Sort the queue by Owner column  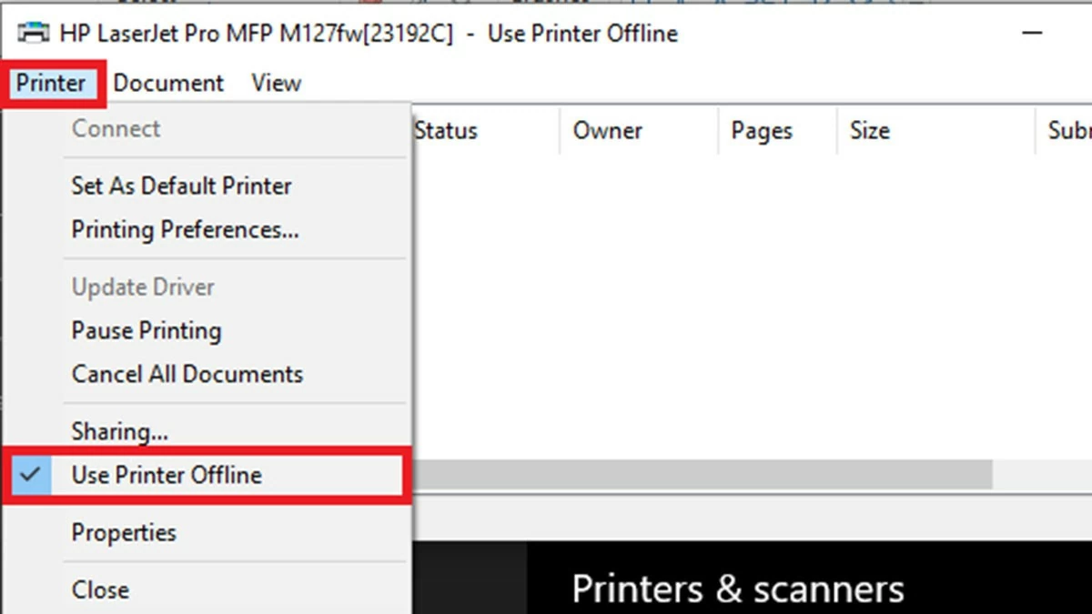[x=607, y=130]
